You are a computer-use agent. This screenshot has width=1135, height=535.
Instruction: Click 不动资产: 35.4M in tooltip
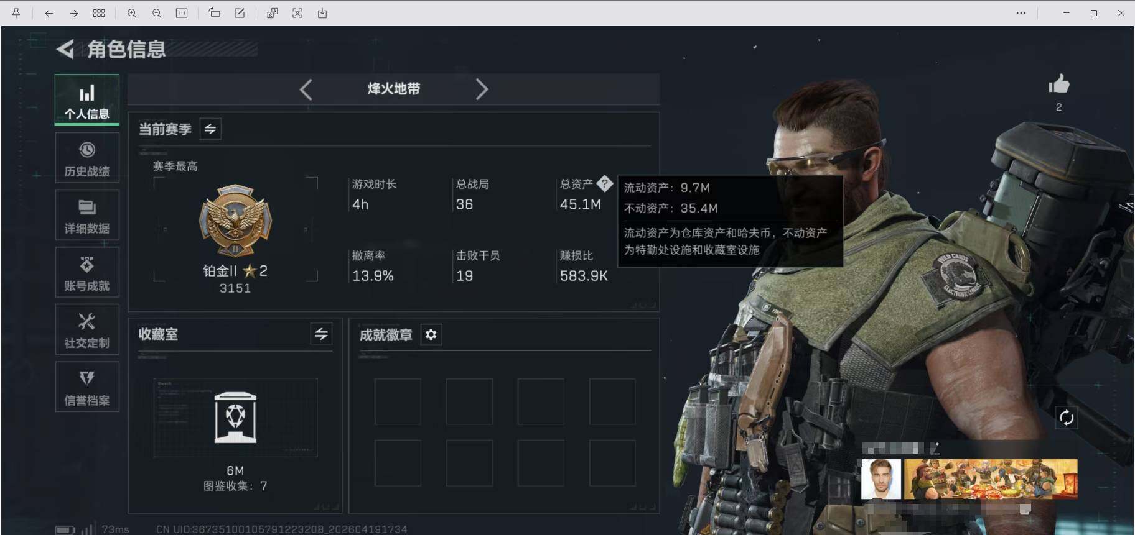671,208
